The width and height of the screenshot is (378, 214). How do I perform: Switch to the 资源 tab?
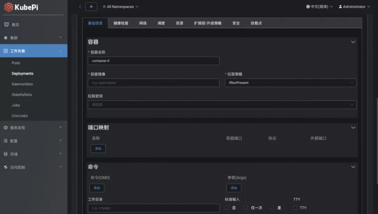pos(179,23)
